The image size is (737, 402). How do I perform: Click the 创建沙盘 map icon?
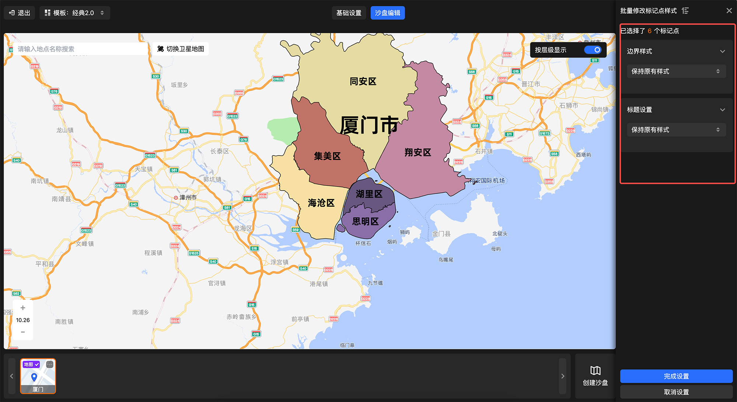click(x=595, y=371)
